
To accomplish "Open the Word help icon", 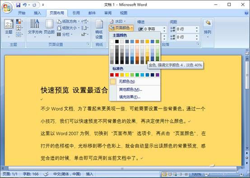I will coord(246,13).
